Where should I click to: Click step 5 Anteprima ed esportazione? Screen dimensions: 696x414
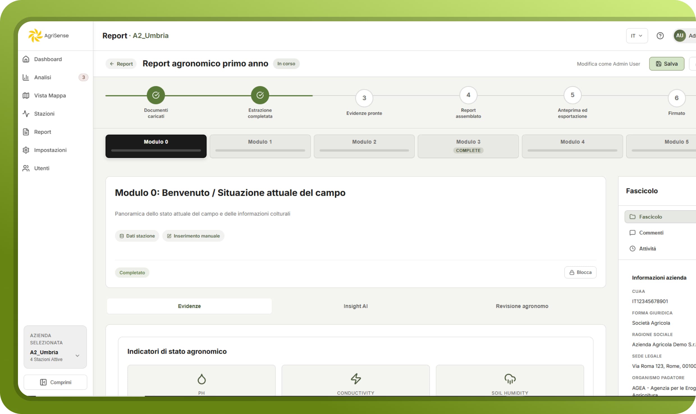pos(573,95)
